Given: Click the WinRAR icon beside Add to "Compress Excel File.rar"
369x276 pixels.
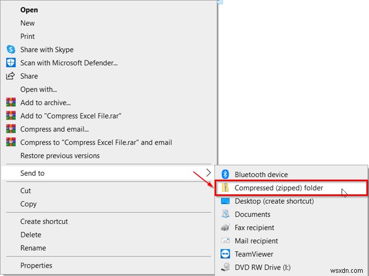Looking at the screenshot, I should point(11,116).
